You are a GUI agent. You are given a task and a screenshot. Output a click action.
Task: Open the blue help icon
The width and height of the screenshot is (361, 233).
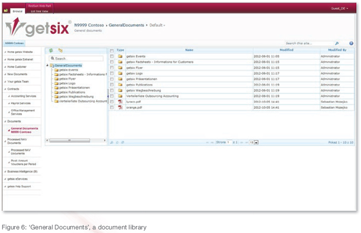tap(351, 43)
